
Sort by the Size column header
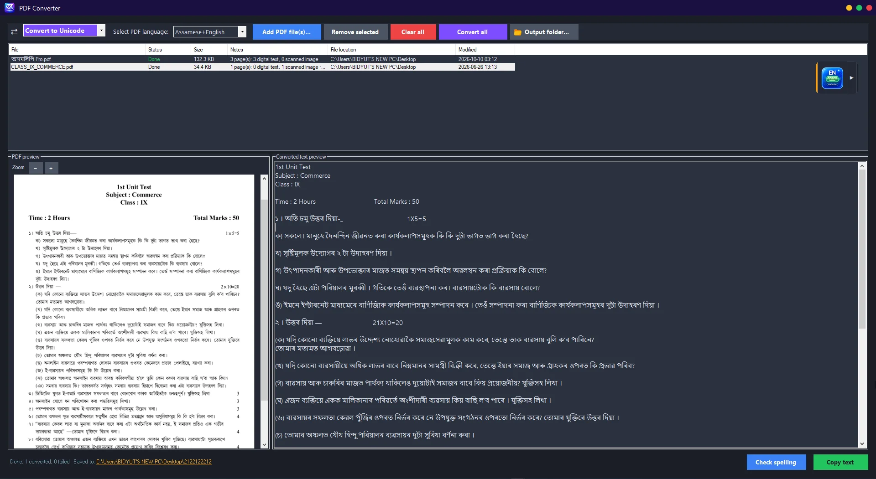pyautogui.click(x=209, y=50)
